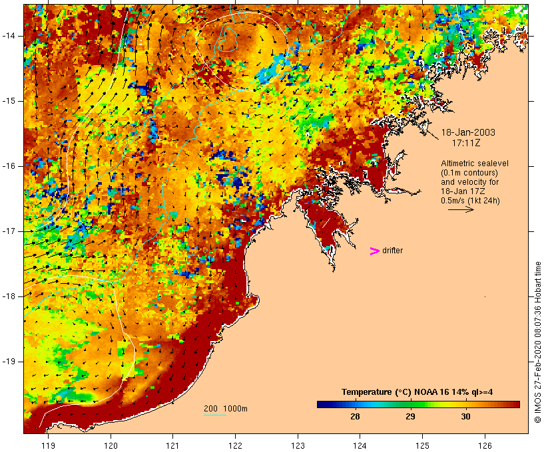
Task: Click the '28' label under the color bar
Action: click(x=355, y=416)
